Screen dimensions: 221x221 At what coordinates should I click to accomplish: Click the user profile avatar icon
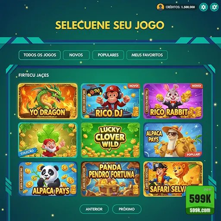(x=160, y=7)
